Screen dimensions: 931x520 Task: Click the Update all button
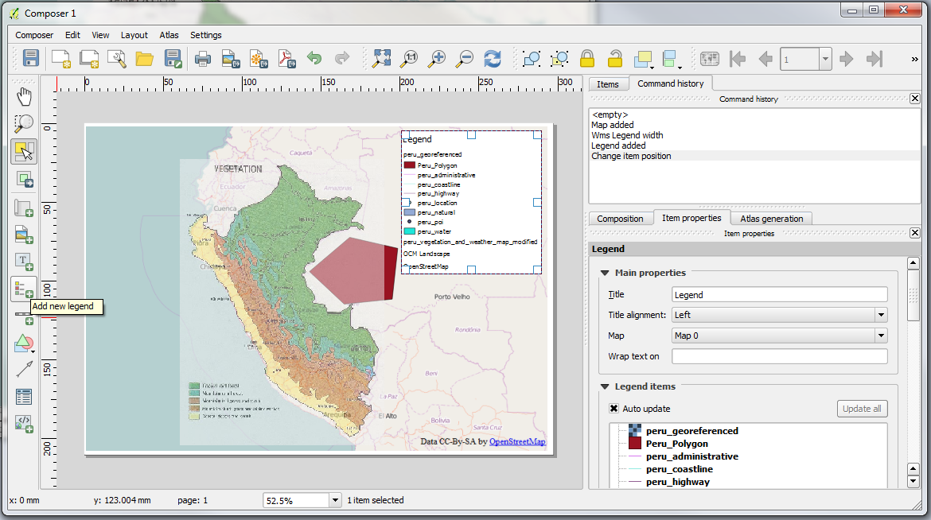coord(862,409)
